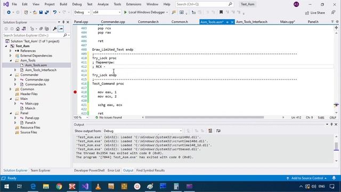341x192 pixels.
Task: Toggle Preview Selected Items in Solution Explorer
Action: [x=61, y=29]
